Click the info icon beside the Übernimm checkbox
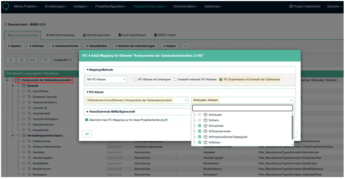345x179 pixels. click(x=166, y=120)
